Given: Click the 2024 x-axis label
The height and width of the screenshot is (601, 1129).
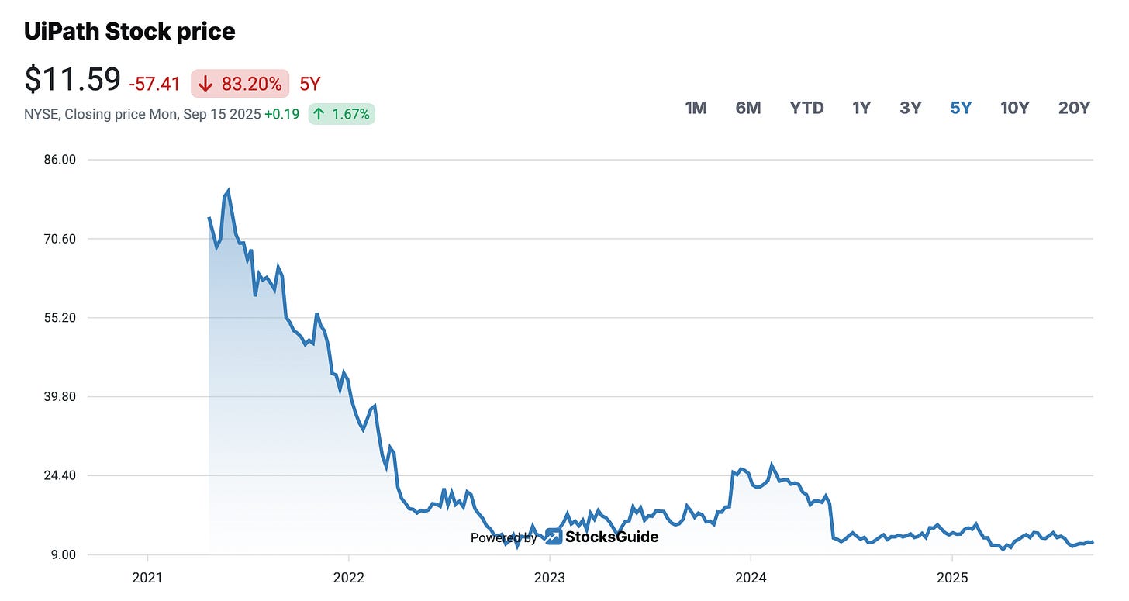Looking at the screenshot, I should point(751,578).
